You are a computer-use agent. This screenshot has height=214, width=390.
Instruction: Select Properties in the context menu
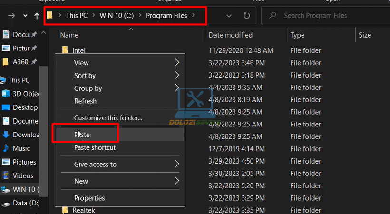coord(89,198)
